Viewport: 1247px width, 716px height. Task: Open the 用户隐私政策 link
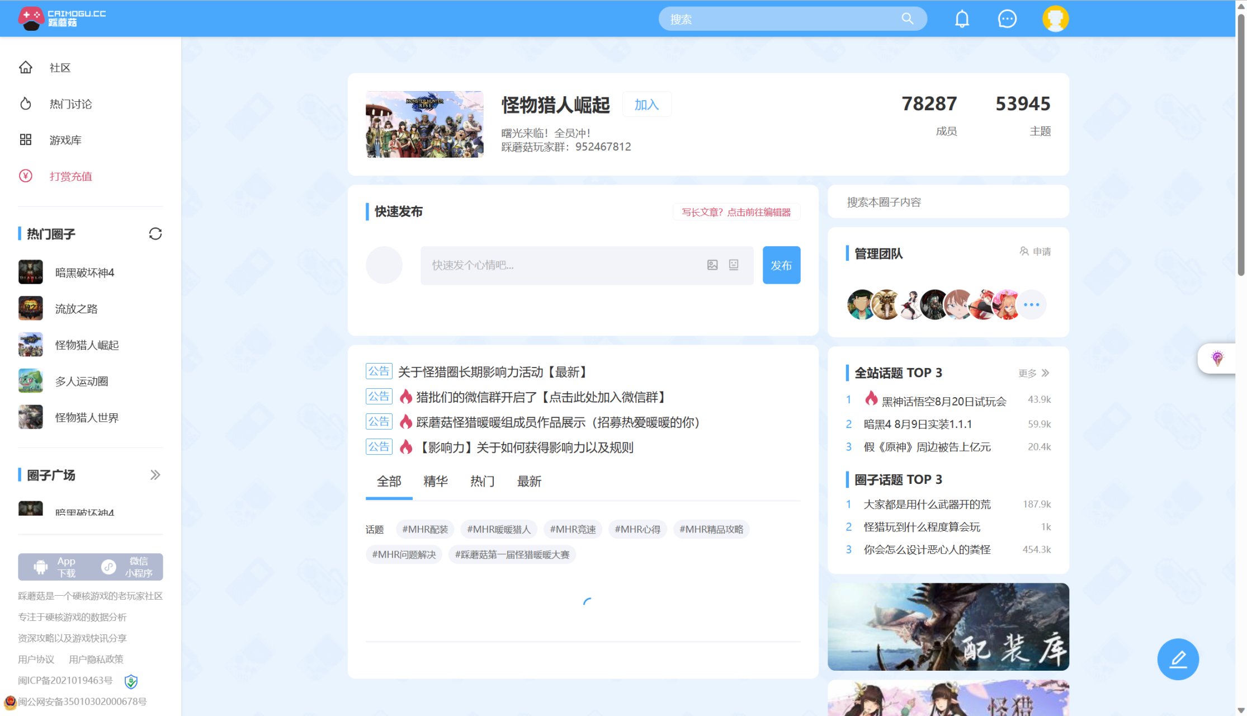96,659
